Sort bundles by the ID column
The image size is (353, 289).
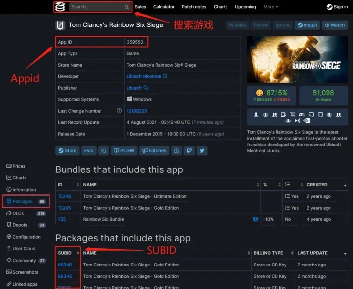click(68, 185)
